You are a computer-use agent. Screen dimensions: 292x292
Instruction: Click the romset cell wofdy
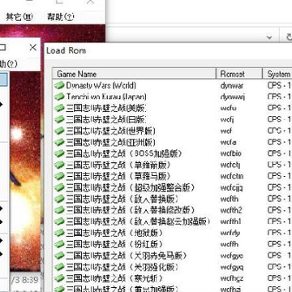click(x=230, y=234)
